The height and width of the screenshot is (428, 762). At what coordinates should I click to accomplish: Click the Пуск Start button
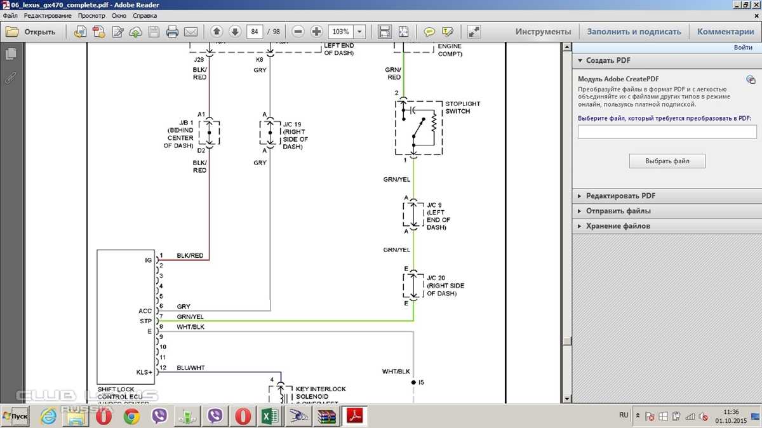[x=15, y=417]
